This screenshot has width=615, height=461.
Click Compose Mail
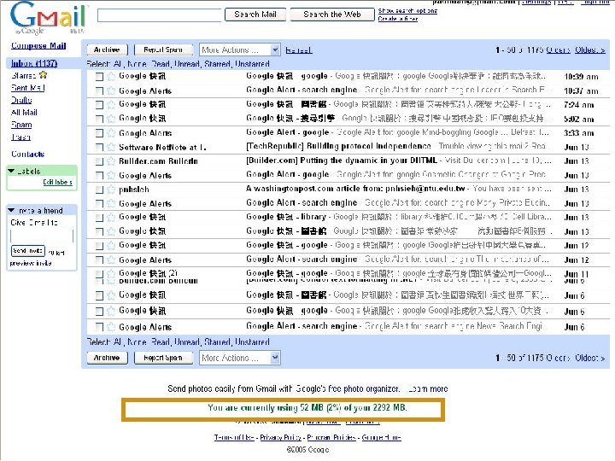point(38,45)
